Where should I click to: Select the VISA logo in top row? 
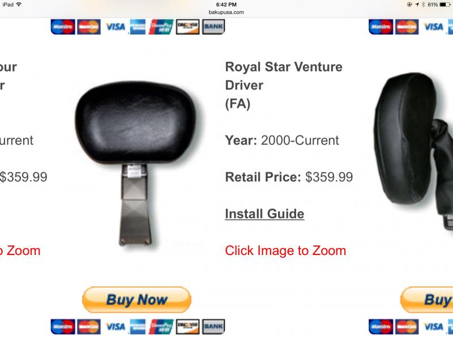tap(116, 27)
